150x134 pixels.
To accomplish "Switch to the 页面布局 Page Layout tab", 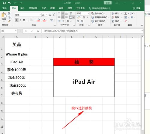I will pos(33,8).
